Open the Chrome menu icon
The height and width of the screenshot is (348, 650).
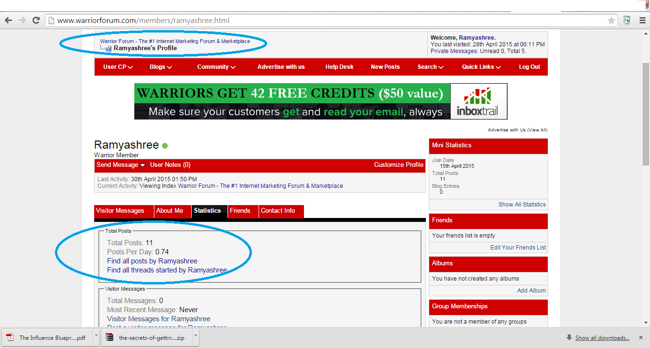pyautogui.click(x=642, y=20)
